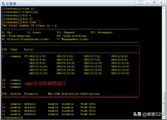The height and width of the screenshot is (120, 167).
Task: Click description 'VLAN 0010'
Action: (88, 107)
